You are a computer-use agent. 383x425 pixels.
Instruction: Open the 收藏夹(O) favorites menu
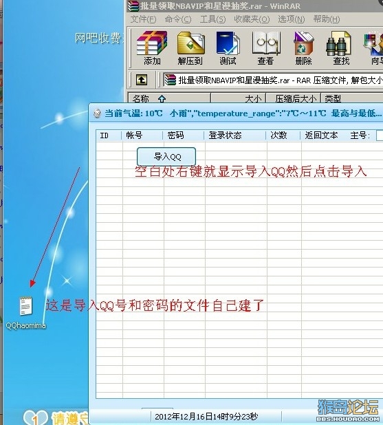pos(252,19)
